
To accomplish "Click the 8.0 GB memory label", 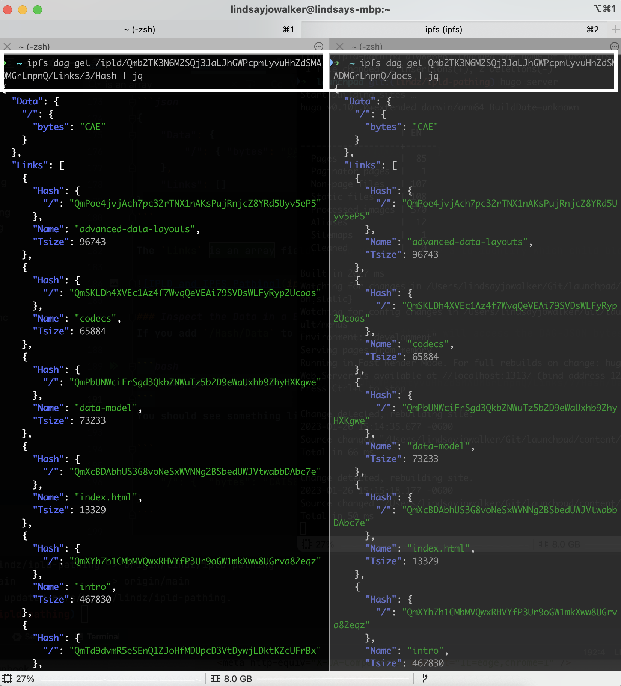I will [x=238, y=679].
